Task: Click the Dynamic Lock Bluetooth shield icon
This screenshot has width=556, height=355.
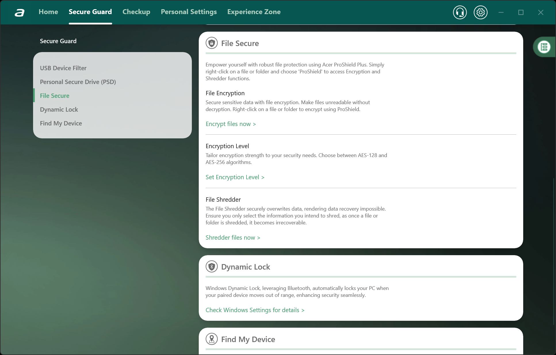Action: pos(212,267)
